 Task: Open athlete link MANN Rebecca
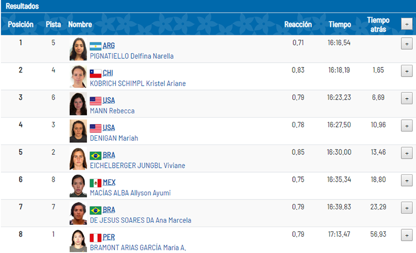pyautogui.click(x=112, y=111)
